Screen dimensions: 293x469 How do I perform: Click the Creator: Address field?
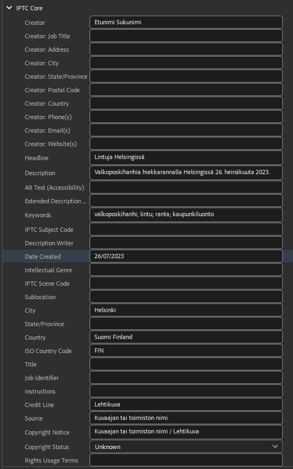(x=186, y=49)
